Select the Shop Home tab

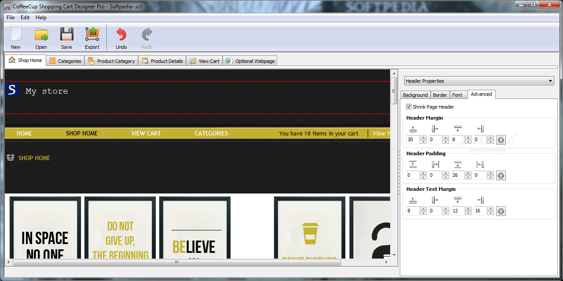point(25,60)
